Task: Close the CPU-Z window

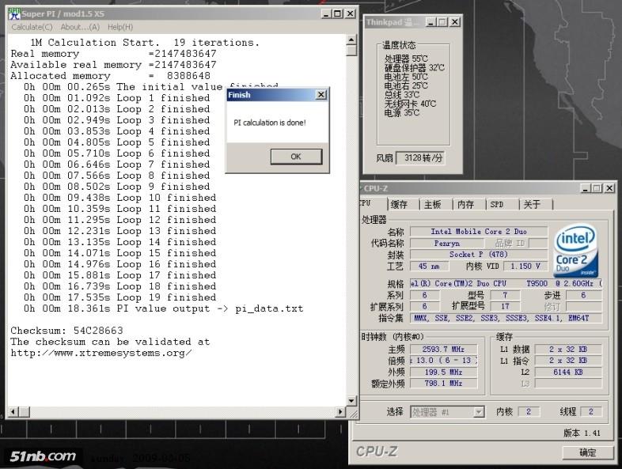Action: tap(609, 188)
